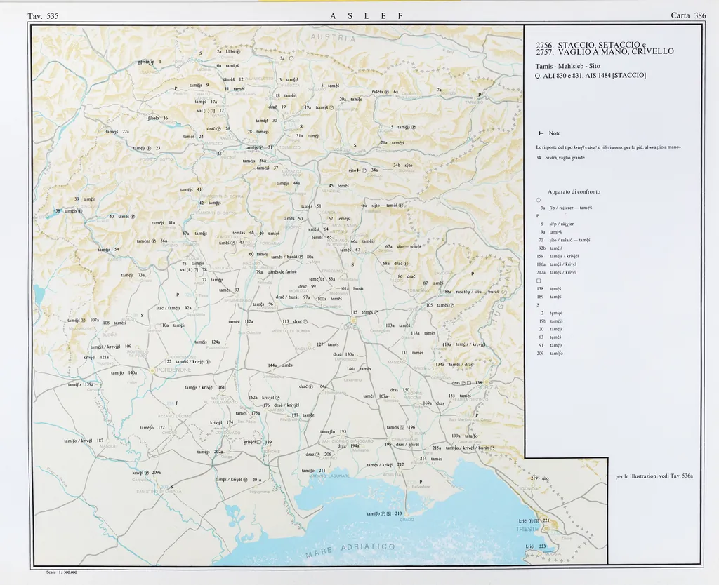This screenshot has width=719, height=585.
Task: Select the circle symbol under Apparato di confronto
Action: pos(538,200)
